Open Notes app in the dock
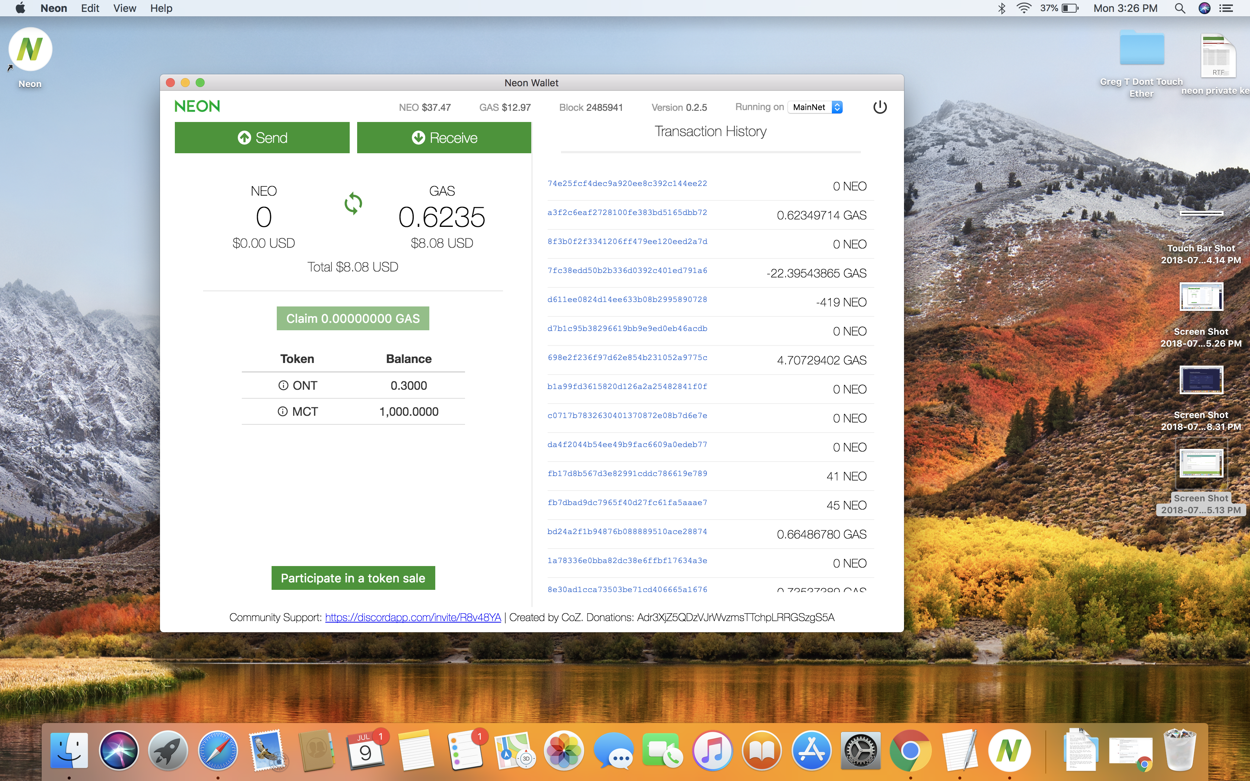The height and width of the screenshot is (781, 1250). pyautogui.click(x=416, y=751)
